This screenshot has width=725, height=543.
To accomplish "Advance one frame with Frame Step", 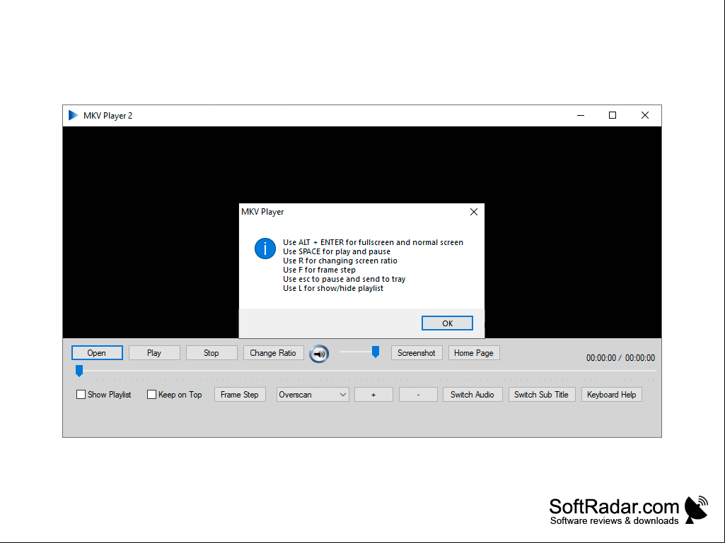I will coord(240,394).
